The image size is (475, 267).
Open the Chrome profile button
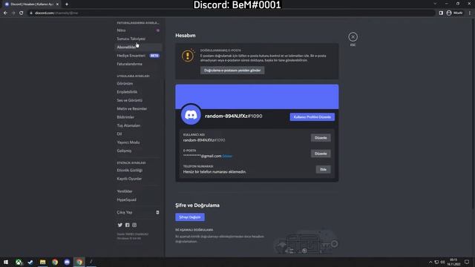tap(454, 13)
